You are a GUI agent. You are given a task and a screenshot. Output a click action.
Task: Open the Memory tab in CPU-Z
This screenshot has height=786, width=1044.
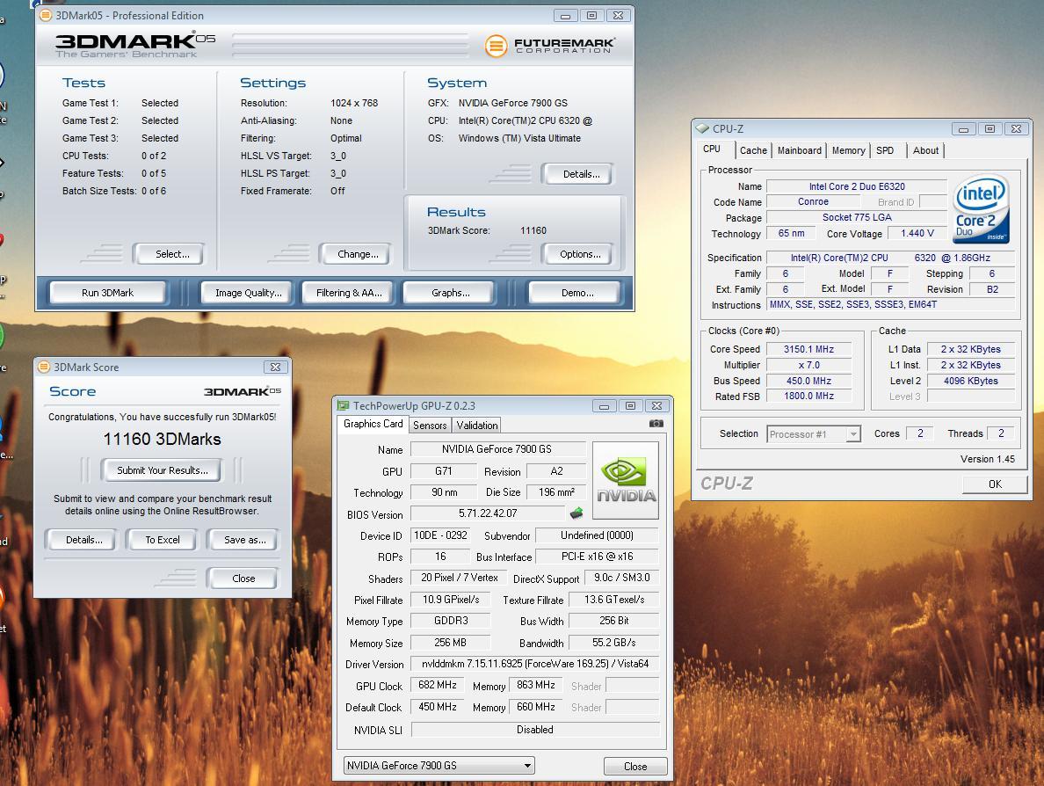(x=848, y=150)
